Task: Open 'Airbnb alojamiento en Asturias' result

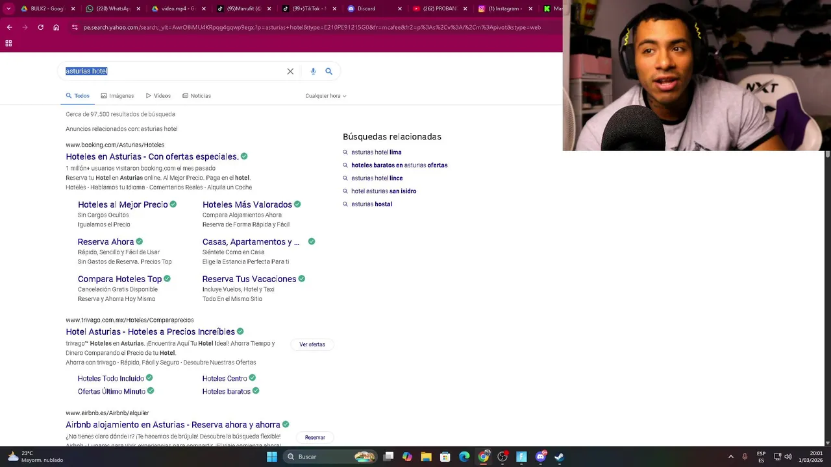Action: pyautogui.click(x=173, y=425)
